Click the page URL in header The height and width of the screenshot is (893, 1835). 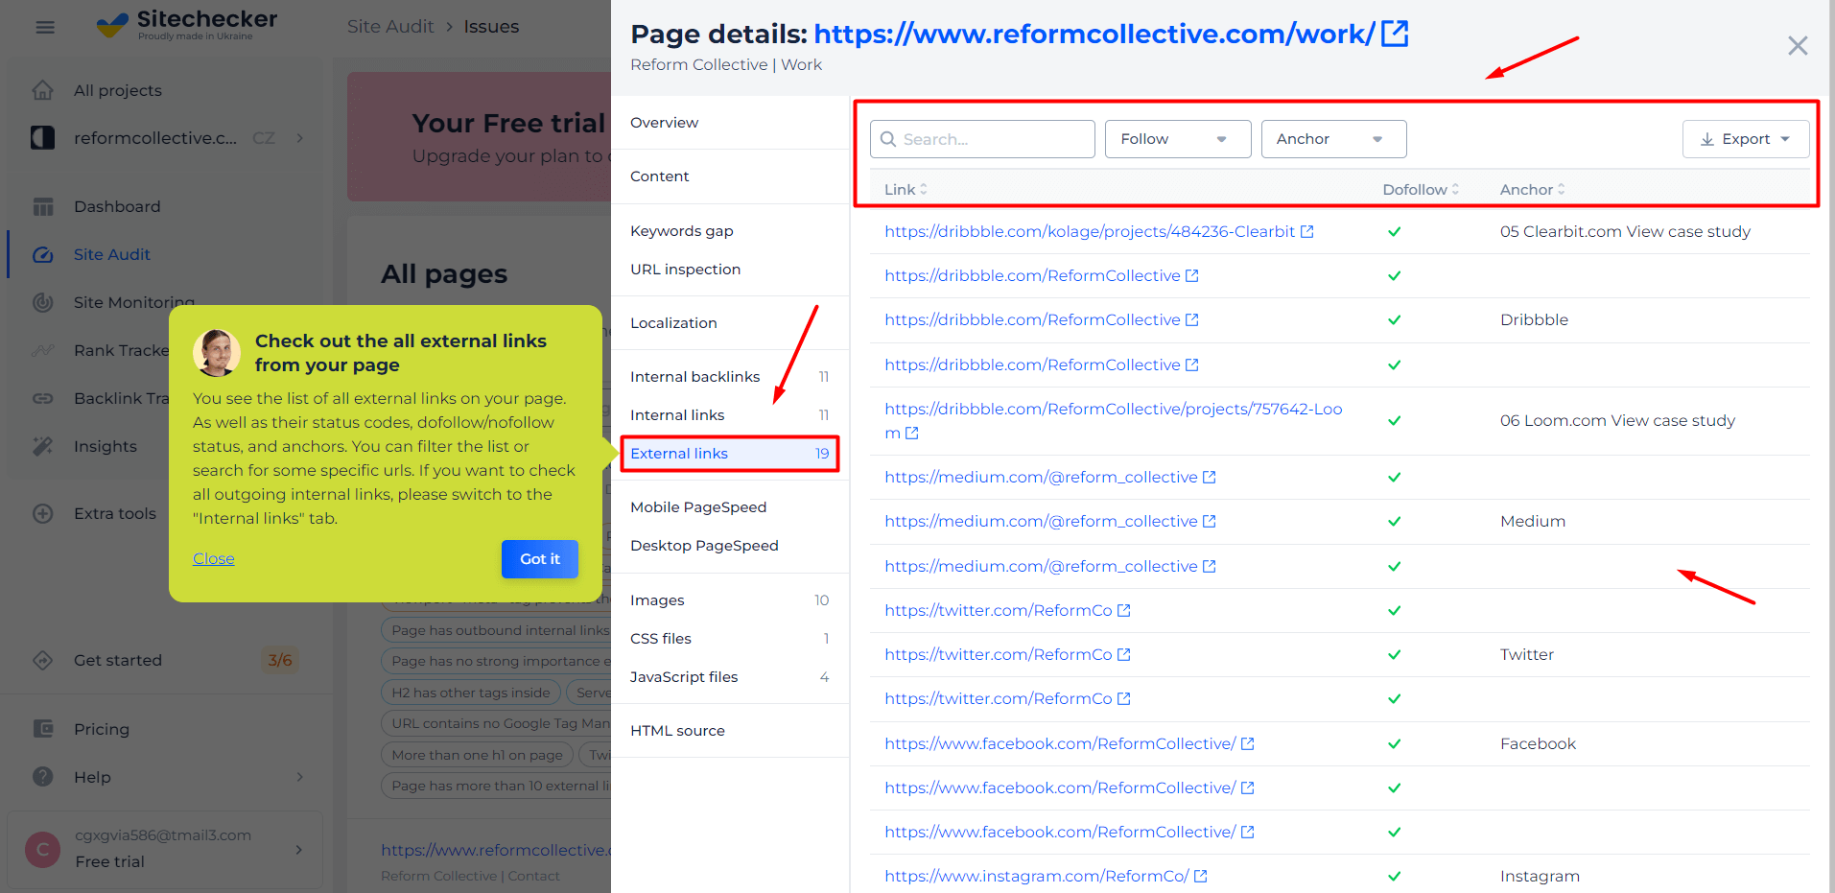[1094, 34]
